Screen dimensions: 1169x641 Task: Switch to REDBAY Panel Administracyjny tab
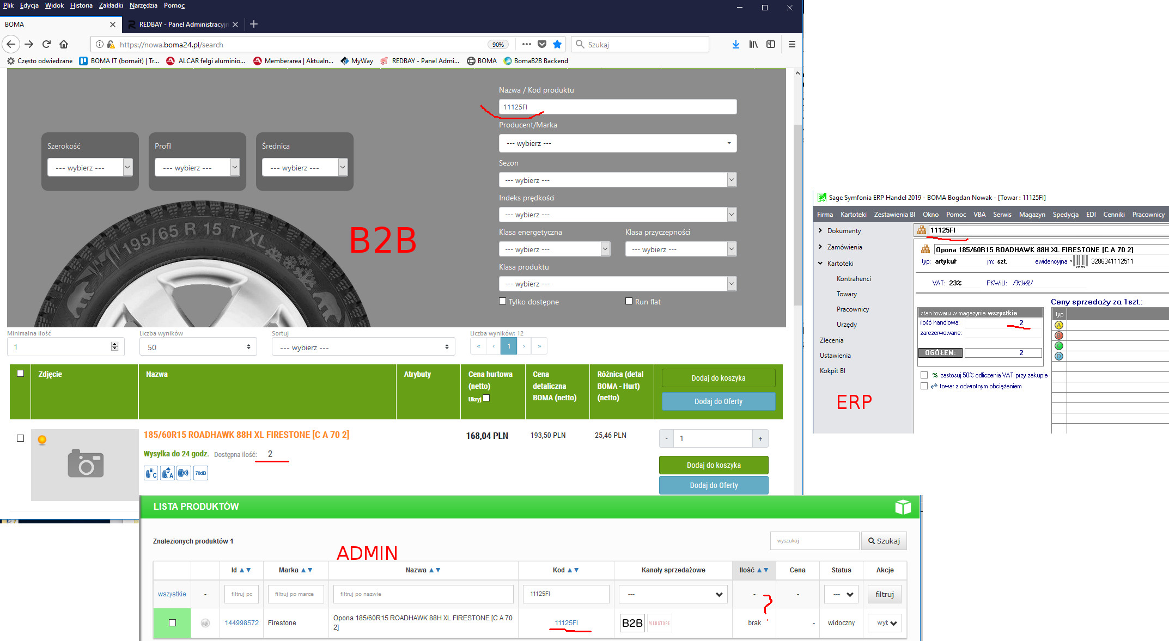point(182,25)
